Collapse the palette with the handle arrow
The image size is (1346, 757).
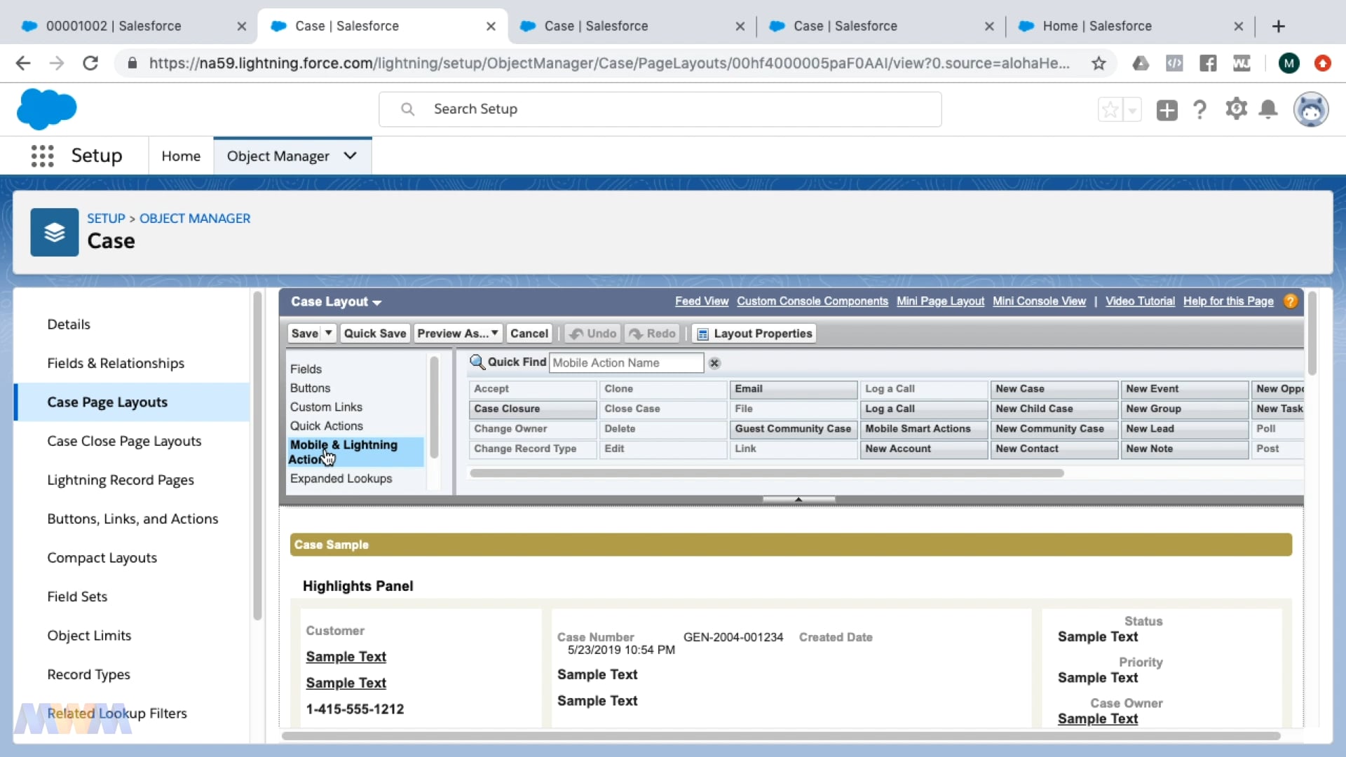click(798, 500)
